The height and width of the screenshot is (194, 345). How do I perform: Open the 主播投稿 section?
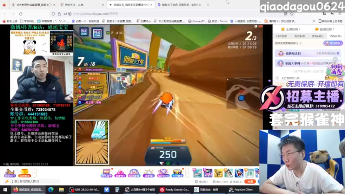(291, 29)
